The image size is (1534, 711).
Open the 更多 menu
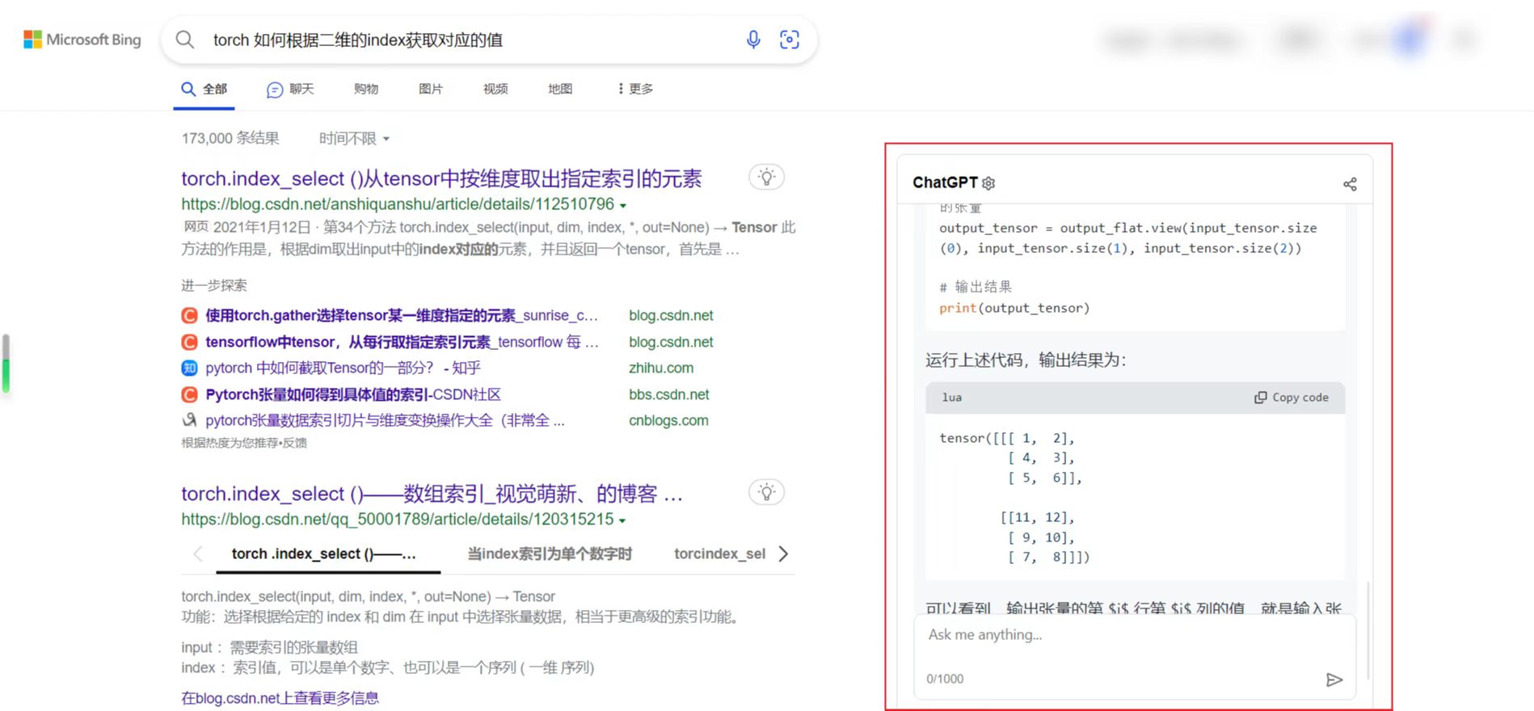[634, 89]
